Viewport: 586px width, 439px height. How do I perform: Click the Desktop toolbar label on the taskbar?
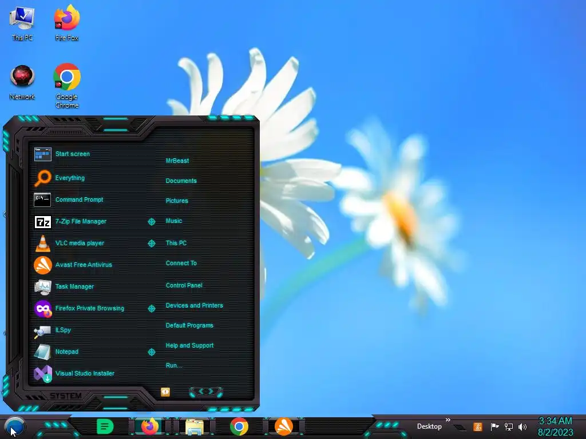(429, 426)
